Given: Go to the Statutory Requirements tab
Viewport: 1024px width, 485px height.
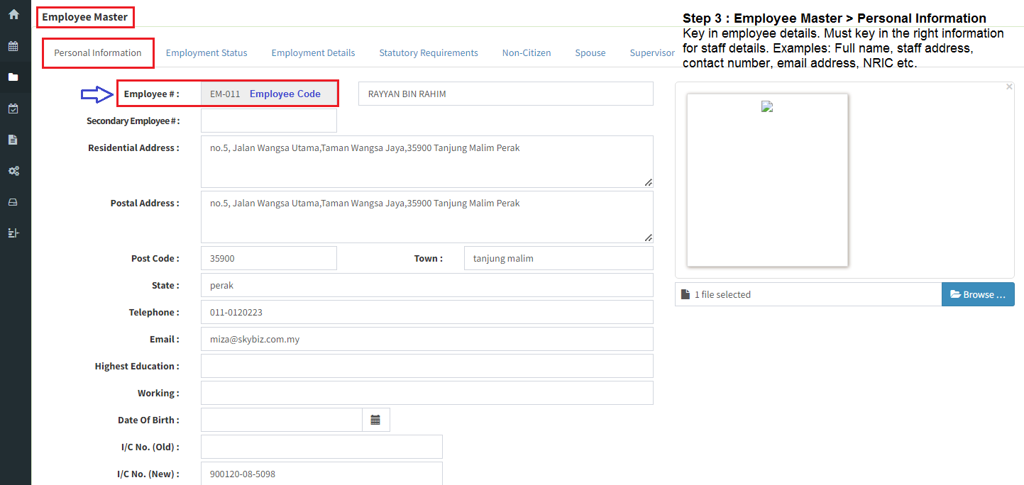Looking at the screenshot, I should click(x=429, y=53).
